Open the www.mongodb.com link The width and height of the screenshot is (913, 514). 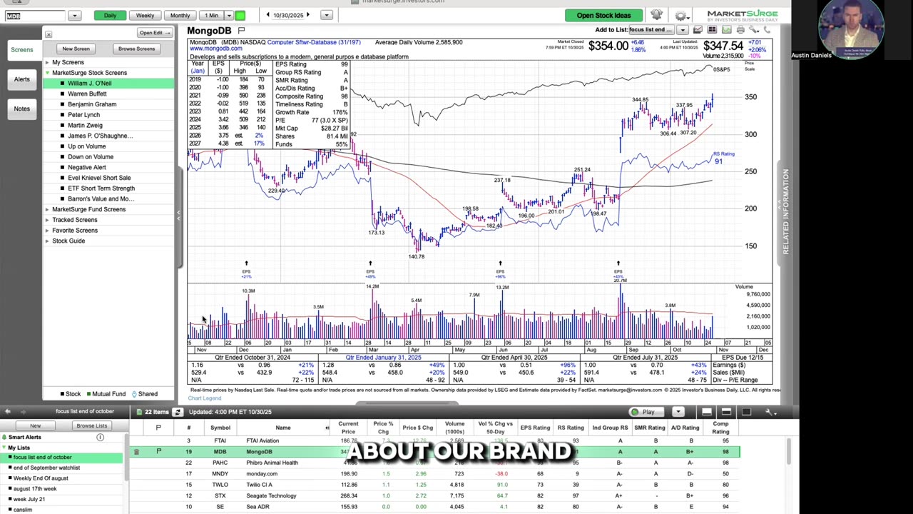[216, 49]
